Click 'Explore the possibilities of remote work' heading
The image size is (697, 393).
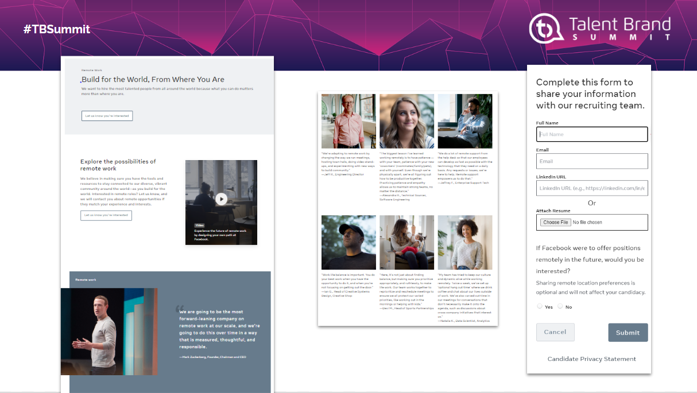(x=118, y=165)
